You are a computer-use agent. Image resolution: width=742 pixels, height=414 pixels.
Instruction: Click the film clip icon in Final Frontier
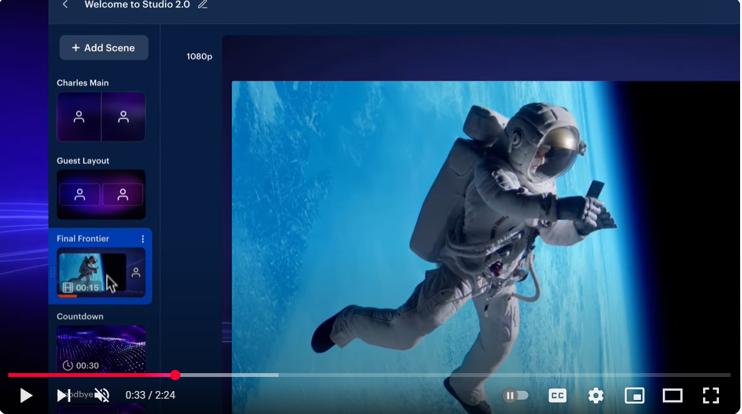click(x=68, y=287)
